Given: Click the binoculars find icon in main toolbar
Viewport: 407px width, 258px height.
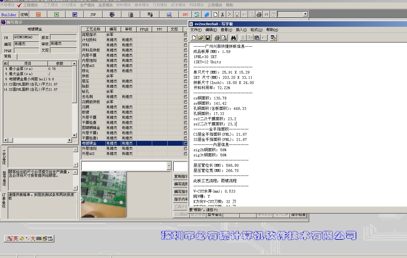Looking at the screenshot, I should click(x=267, y=14).
